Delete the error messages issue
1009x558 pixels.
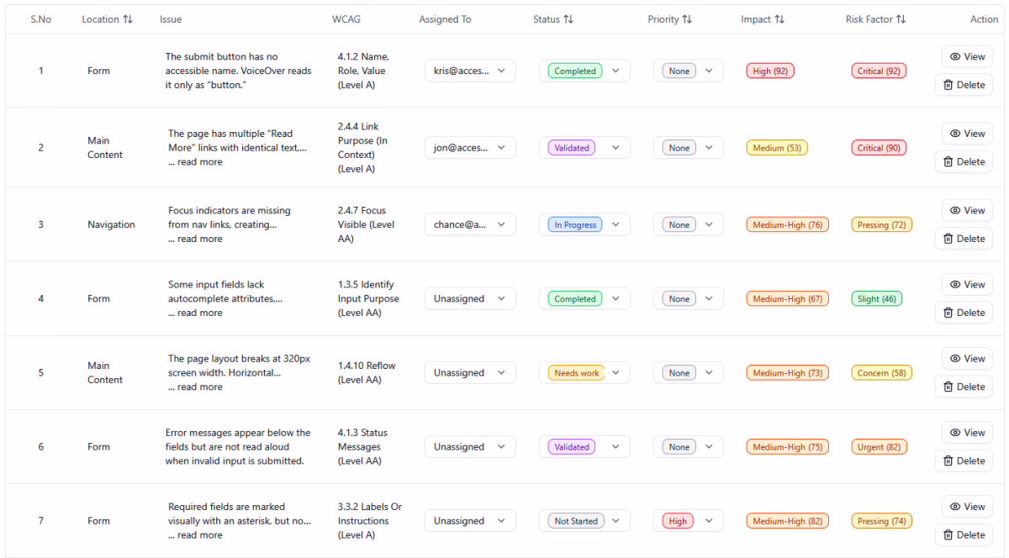click(964, 461)
